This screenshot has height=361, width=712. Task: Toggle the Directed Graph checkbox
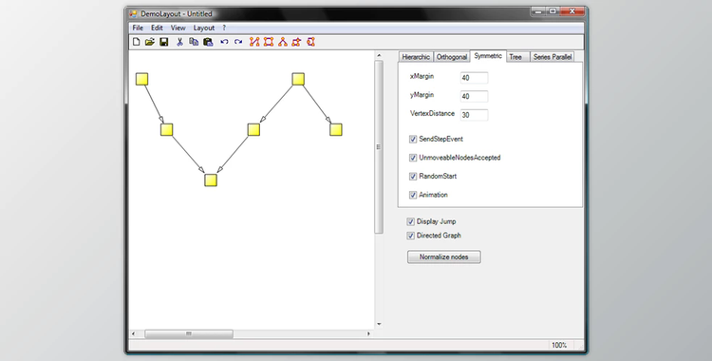(x=410, y=236)
